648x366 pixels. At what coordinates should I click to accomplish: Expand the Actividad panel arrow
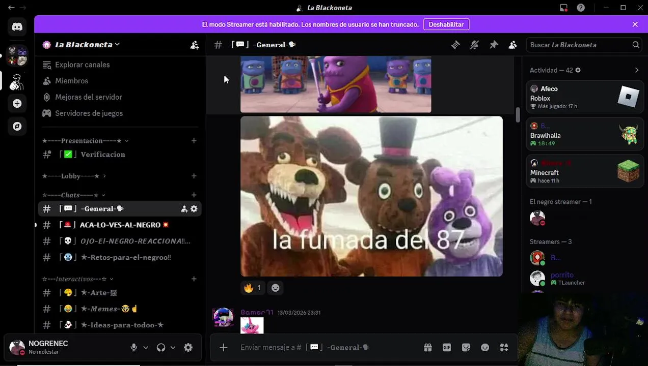(x=636, y=70)
